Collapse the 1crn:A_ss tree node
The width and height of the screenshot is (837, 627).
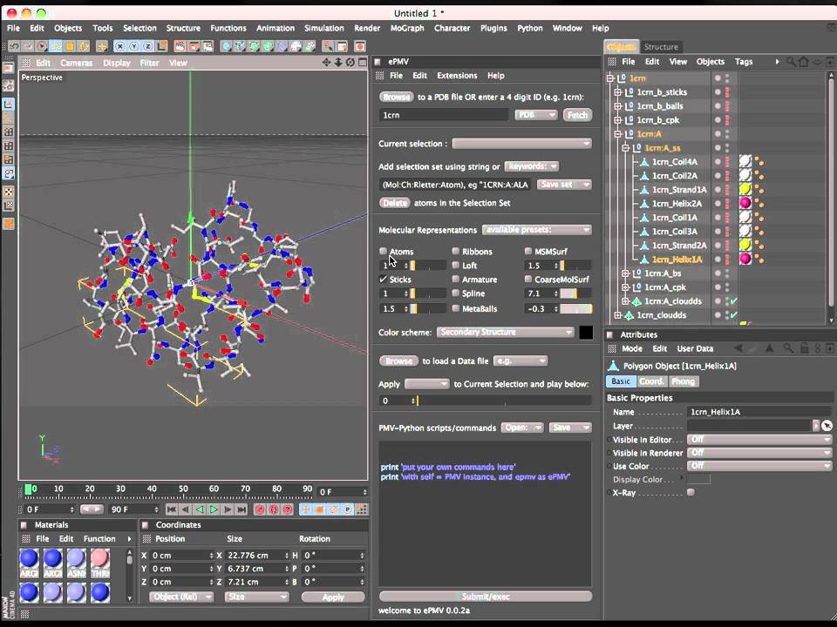pyautogui.click(x=625, y=148)
